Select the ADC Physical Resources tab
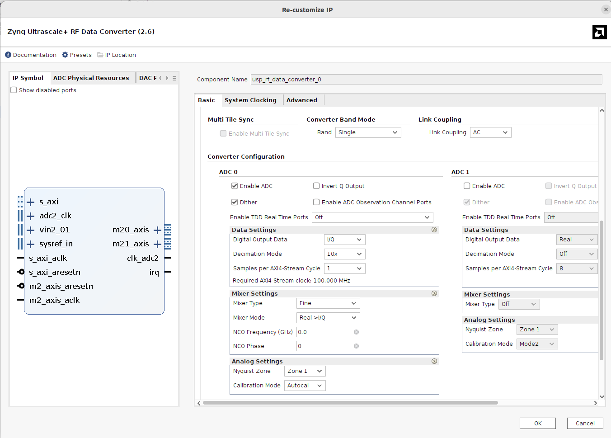This screenshot has height=438, width=611. pyautogui.click(x=91, y=78)
